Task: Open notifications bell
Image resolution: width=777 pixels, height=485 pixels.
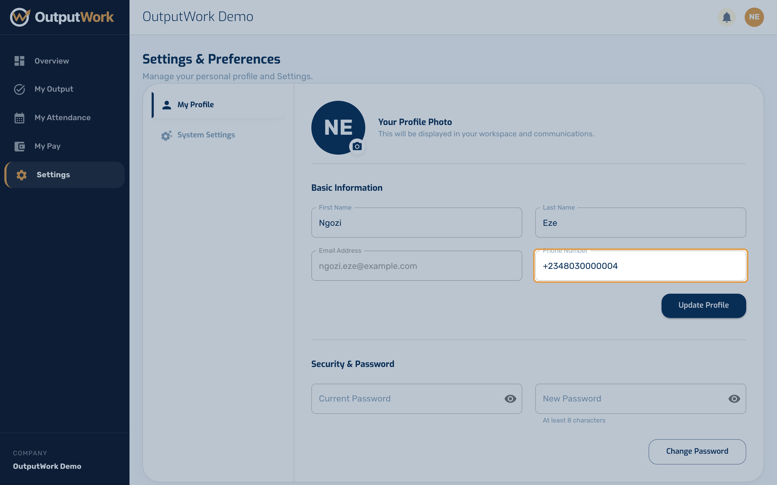Action: click(x=727, y=17)
